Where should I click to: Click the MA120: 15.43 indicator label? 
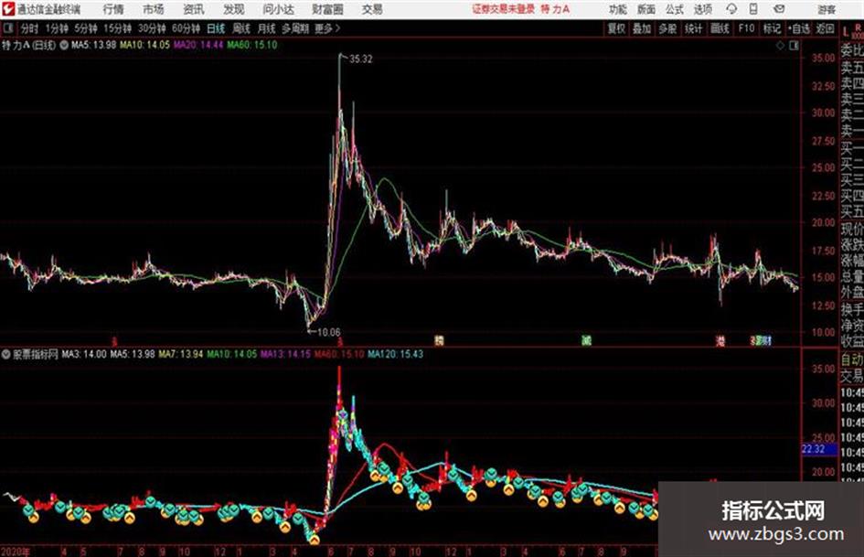pyautogui.click(x=395, y=354)
